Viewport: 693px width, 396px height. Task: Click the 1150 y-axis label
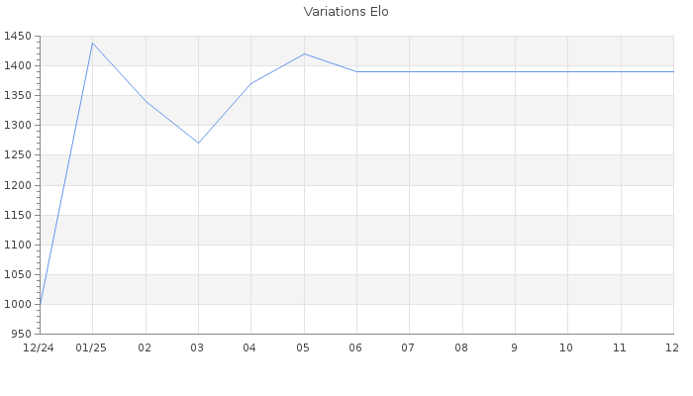[18, 215]
